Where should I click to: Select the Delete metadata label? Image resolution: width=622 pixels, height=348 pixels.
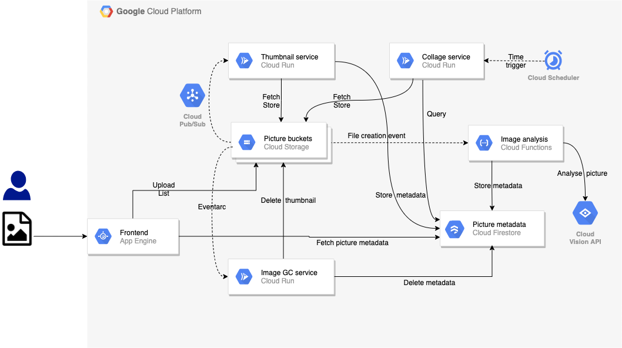[429, 283]
